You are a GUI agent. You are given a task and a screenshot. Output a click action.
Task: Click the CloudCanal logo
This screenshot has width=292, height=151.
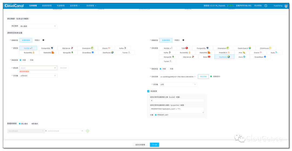[x=14, y=6]
